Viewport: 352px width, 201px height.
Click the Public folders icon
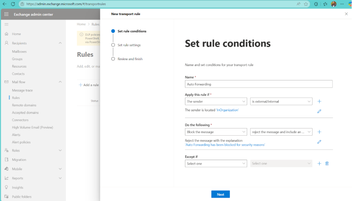point(6,196)
